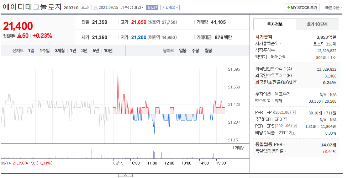Select the 3년 line chart period
348x178 pixels.
pyautogui.click(x=84, y=50)
